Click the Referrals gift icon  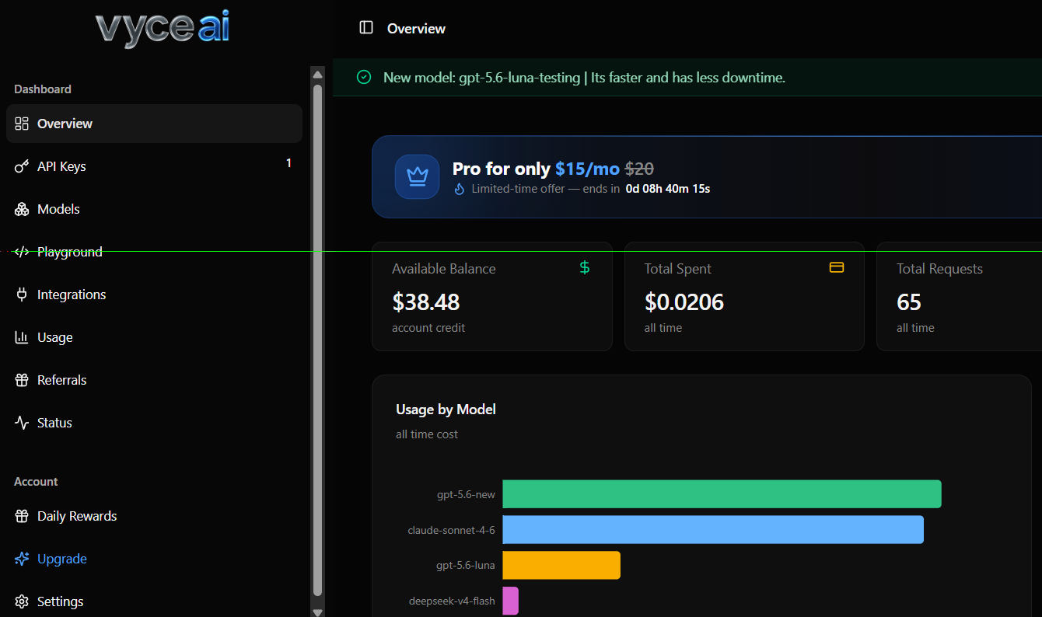click(x=22, y=380)
